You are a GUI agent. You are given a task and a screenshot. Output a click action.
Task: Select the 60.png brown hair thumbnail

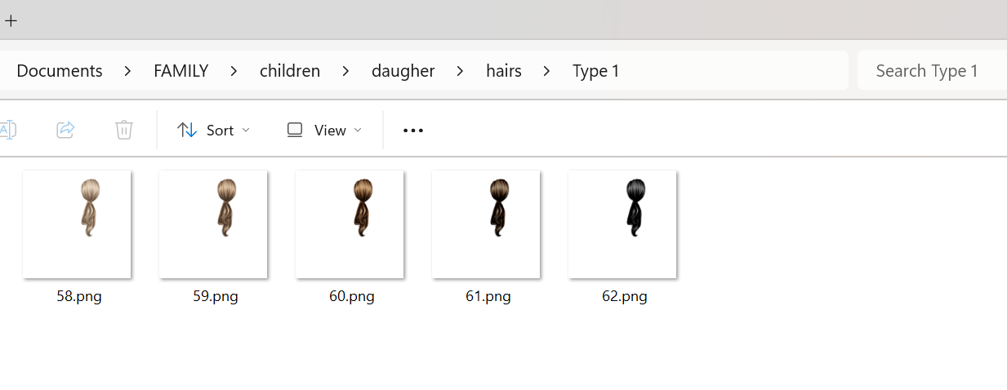[350, 224]
